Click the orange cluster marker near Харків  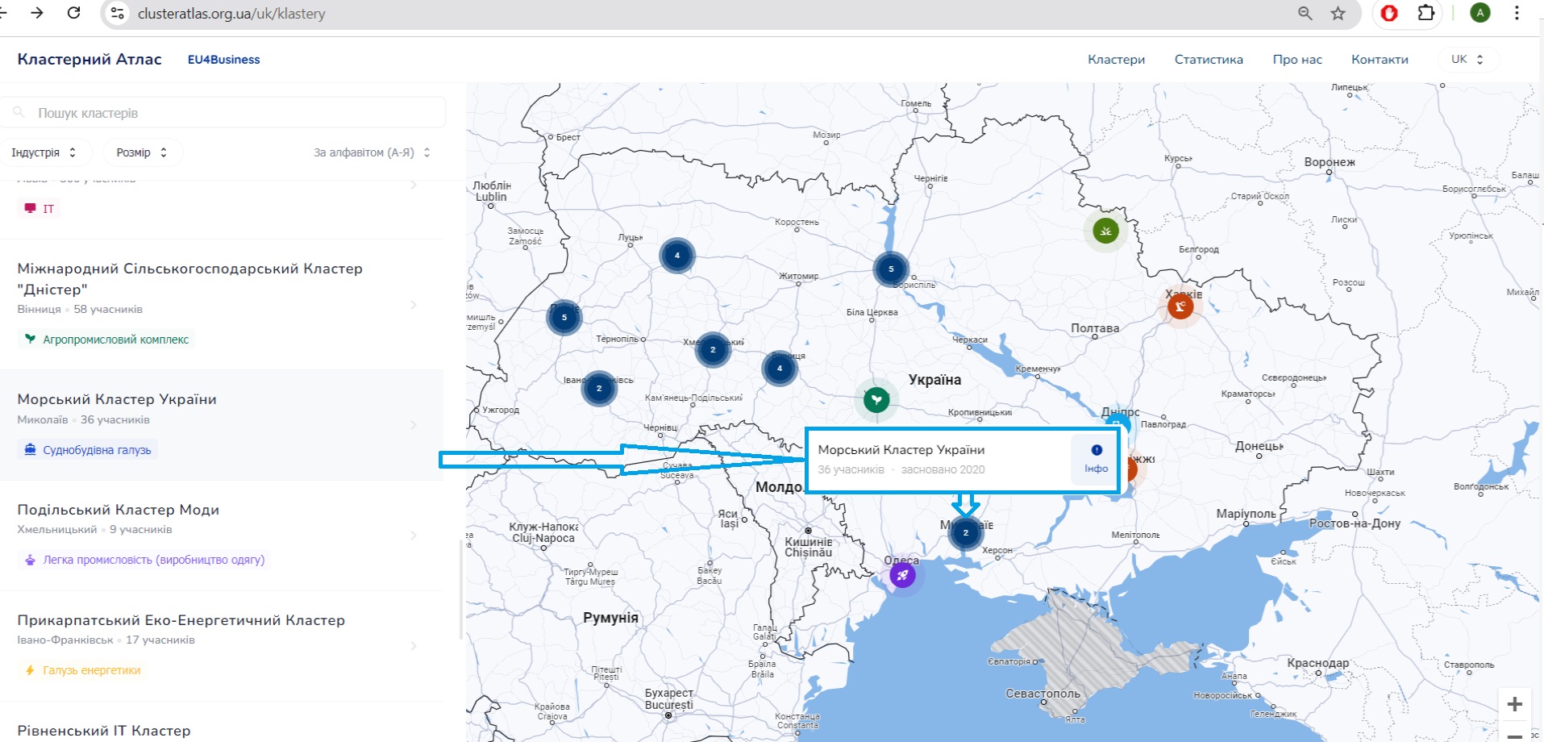(x=1180, y=306)
